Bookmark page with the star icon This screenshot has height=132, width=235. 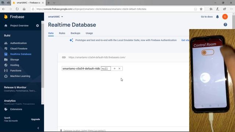click(x=201, y=9)
